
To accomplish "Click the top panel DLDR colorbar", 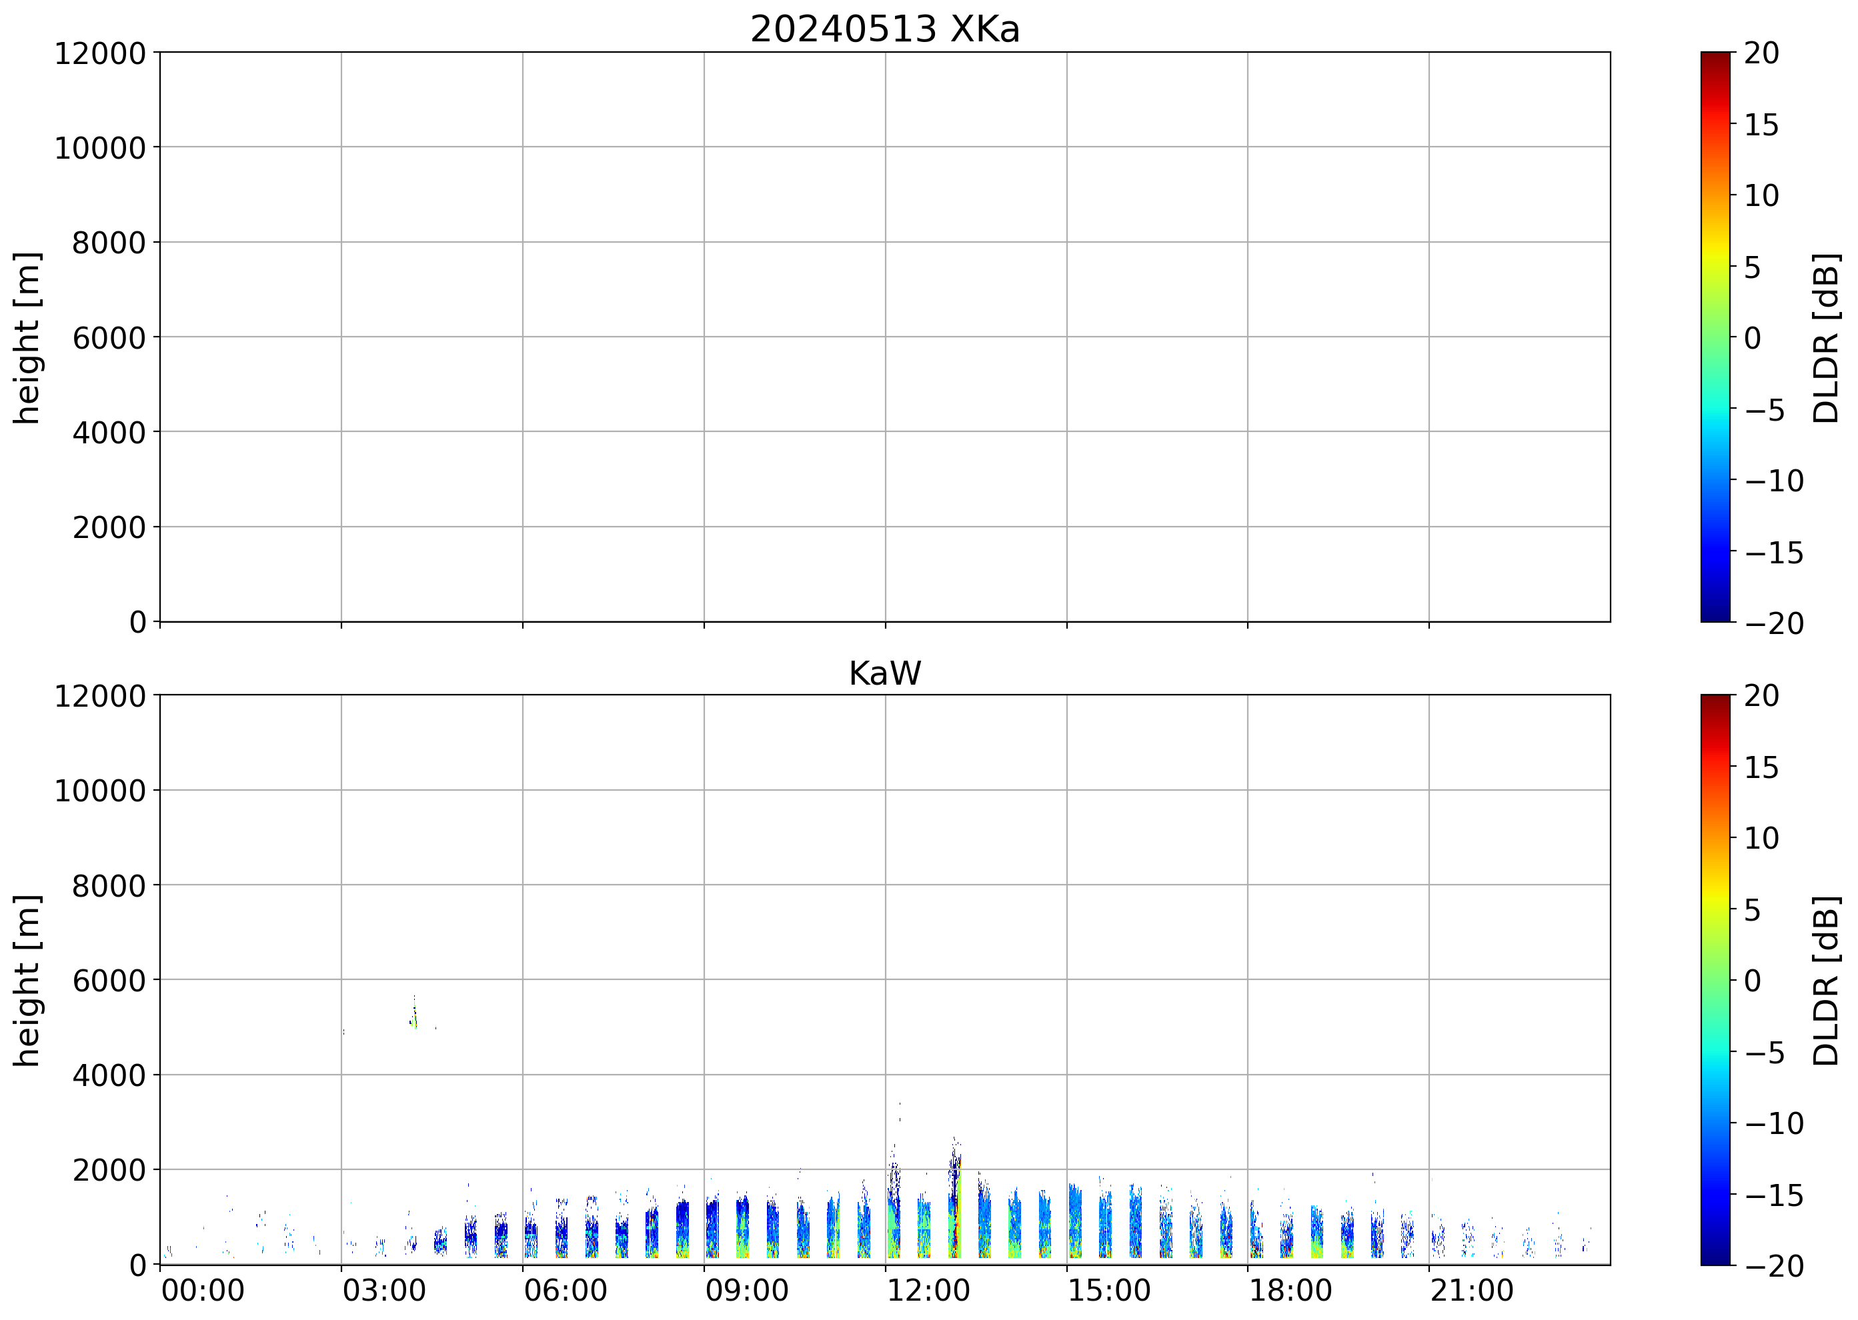I will click(x=1715, y=337).
